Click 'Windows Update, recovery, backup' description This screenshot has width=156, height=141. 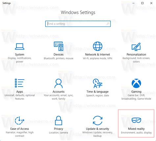point(97,134)
